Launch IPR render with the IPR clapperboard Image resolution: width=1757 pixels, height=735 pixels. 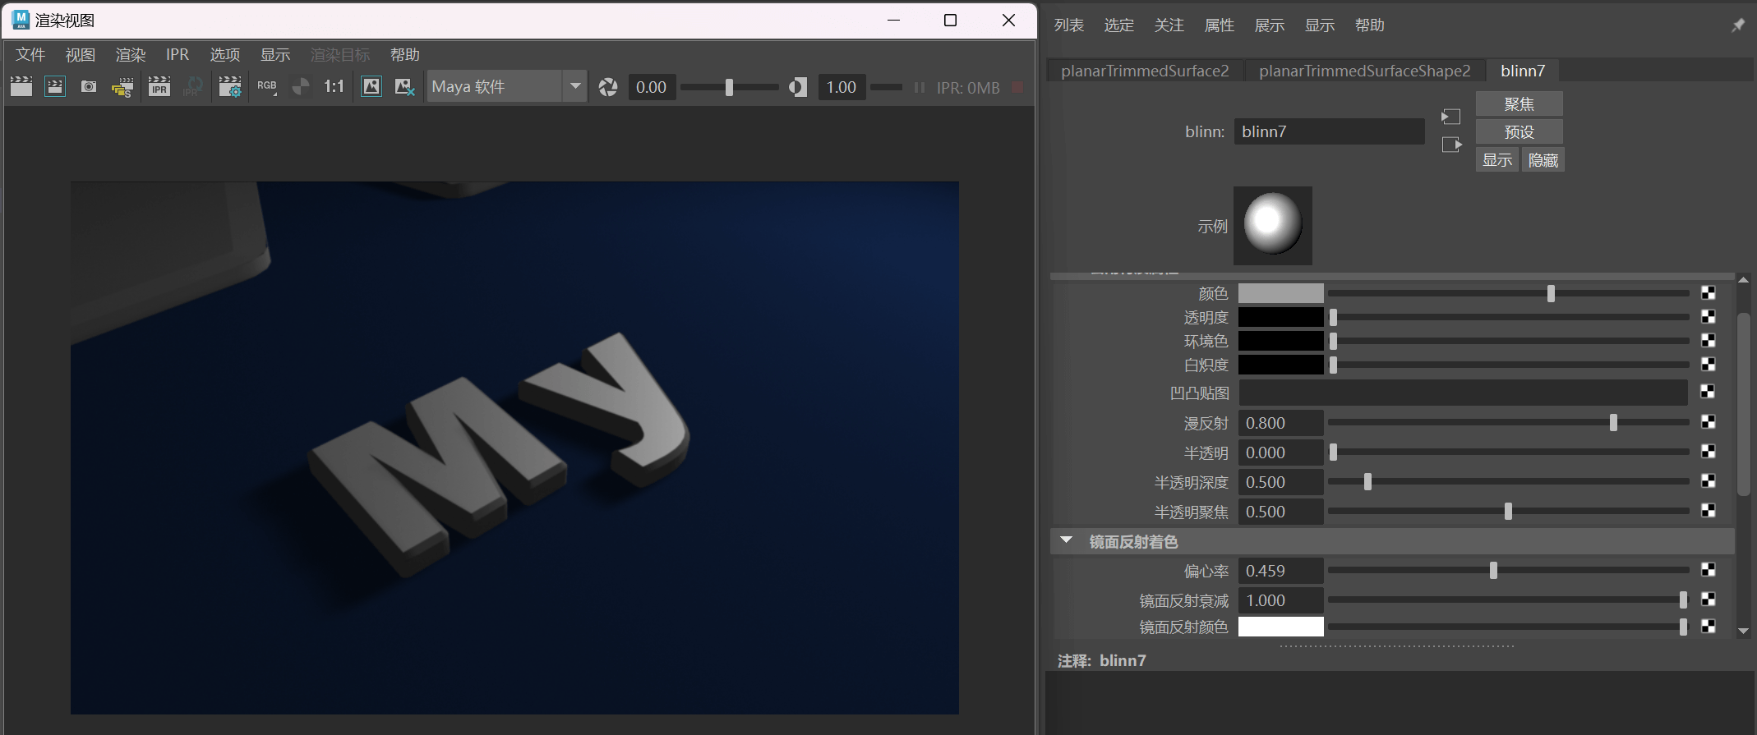click(159, 86)
